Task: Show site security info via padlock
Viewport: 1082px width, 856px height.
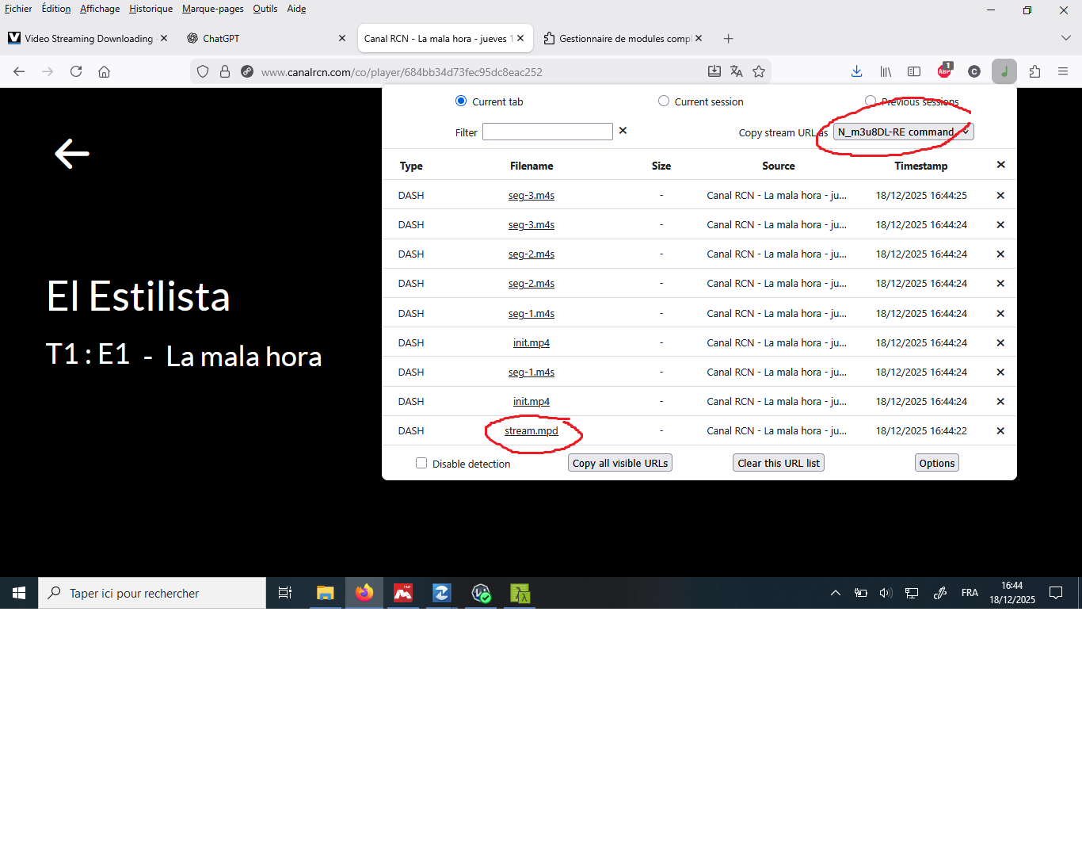Action: coord(225,71)
